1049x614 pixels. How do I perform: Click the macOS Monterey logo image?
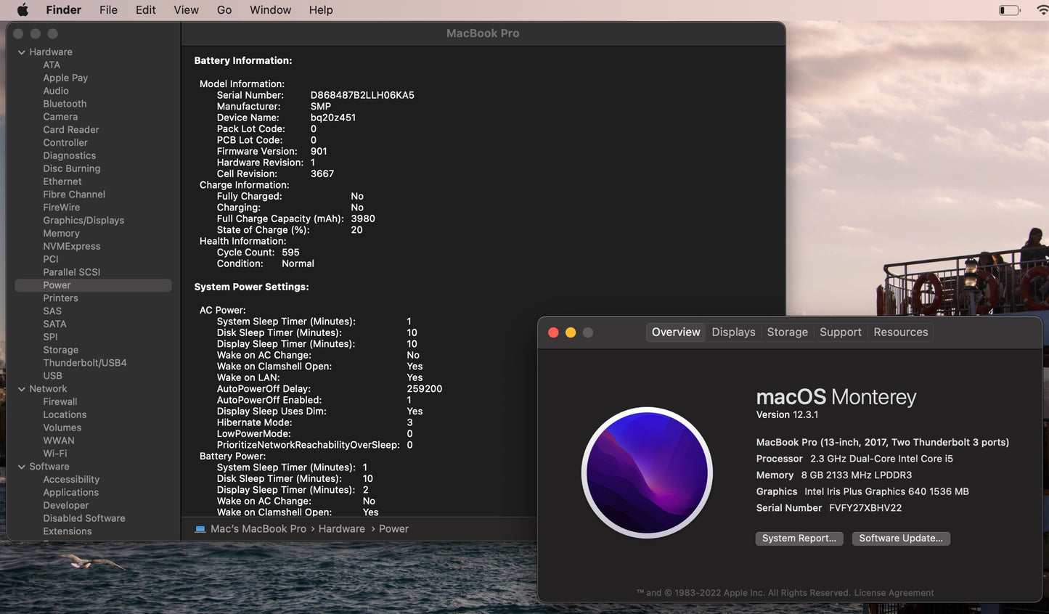click(647, 472)
